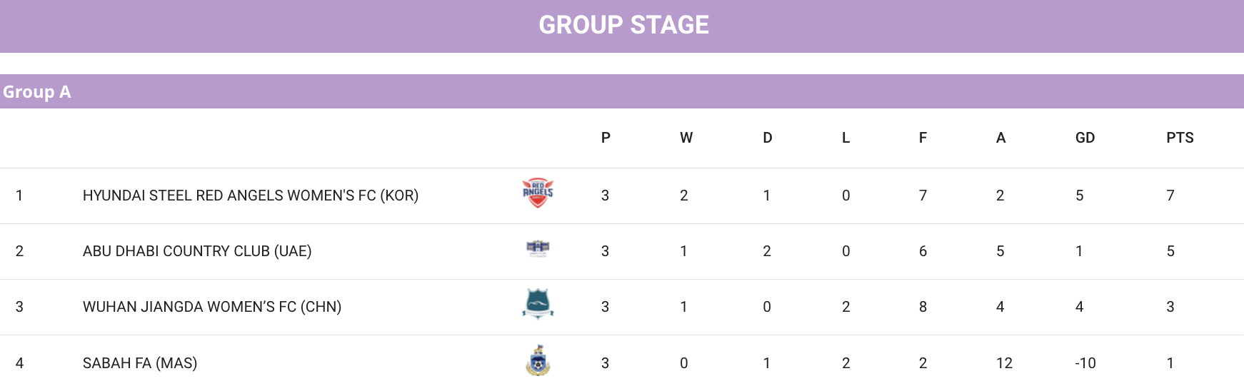The image size is (1244, 391).
Task: Click the Abu Dhabi Country Club crest
Action: (x=538, y=248)
